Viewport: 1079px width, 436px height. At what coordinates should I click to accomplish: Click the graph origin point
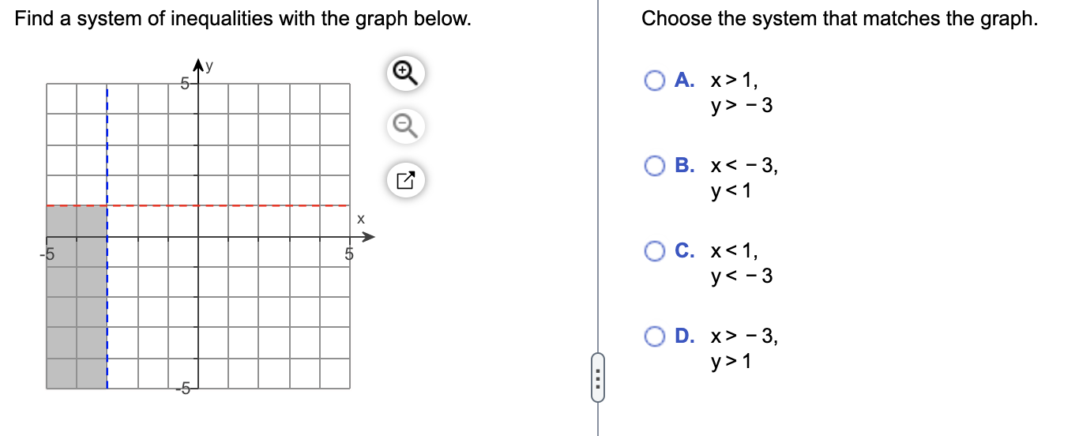tap(198, 237)
